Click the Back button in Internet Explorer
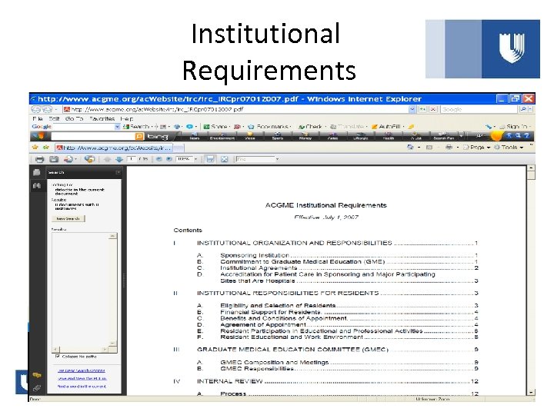 [x=36, y=109]
